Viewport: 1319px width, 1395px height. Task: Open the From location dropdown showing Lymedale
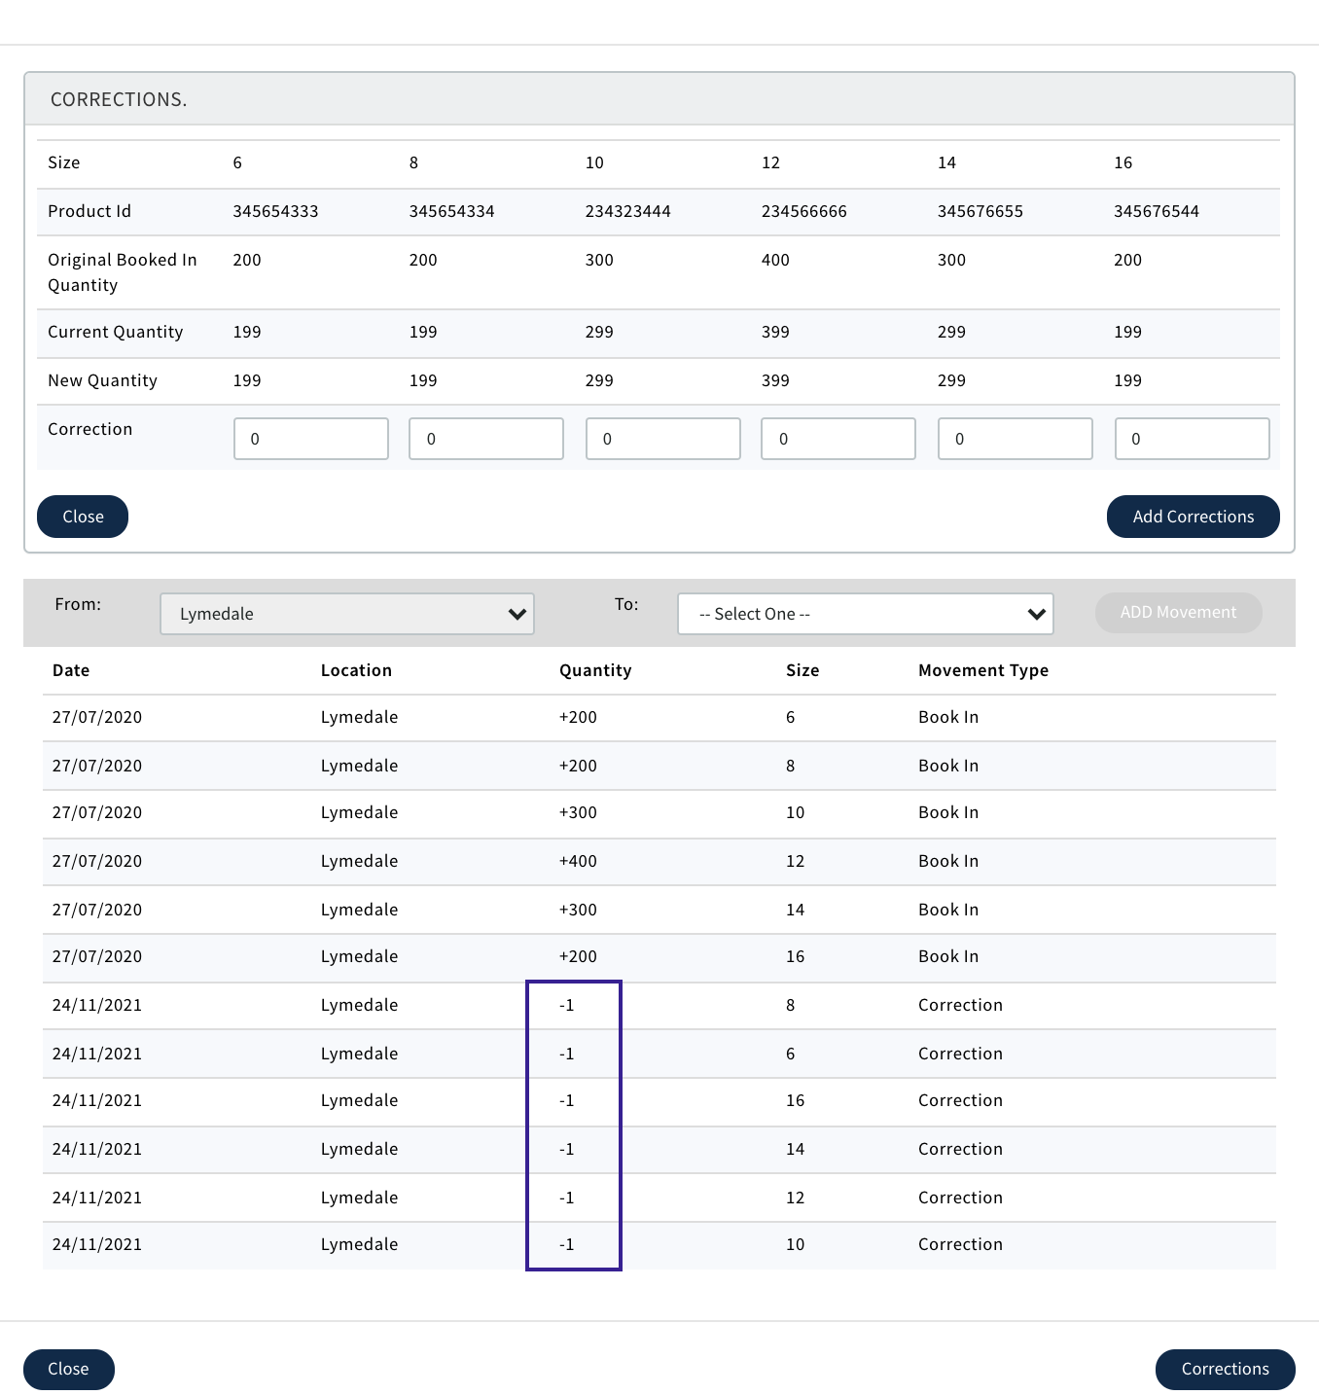tap(347, 614)
